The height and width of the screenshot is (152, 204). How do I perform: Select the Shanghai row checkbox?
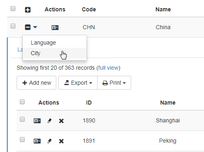pyautogui.click(x=22, y=119)
